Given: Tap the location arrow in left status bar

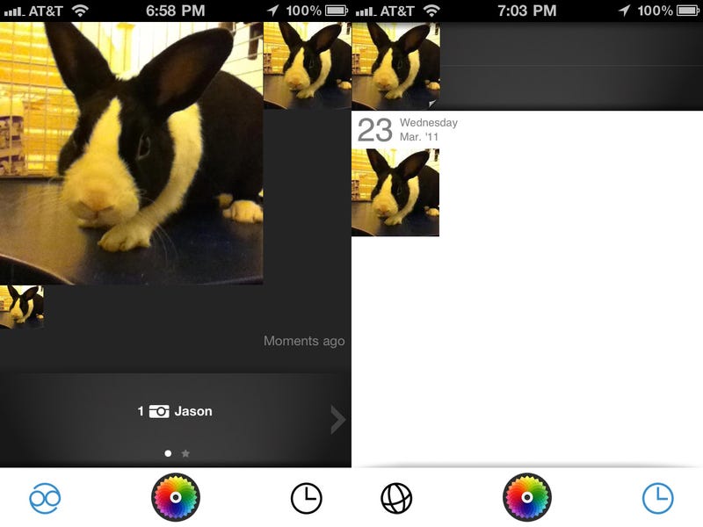Looking at the screenshot, I should pos(273,11).
